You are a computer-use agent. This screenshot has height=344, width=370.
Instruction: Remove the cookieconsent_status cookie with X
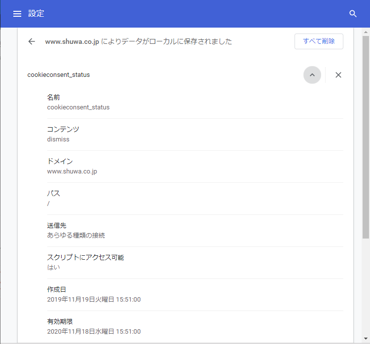(x=338, y=75)
